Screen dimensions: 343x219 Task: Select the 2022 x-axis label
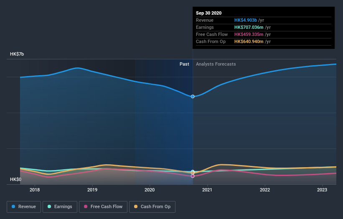click(x=265, y=190)
